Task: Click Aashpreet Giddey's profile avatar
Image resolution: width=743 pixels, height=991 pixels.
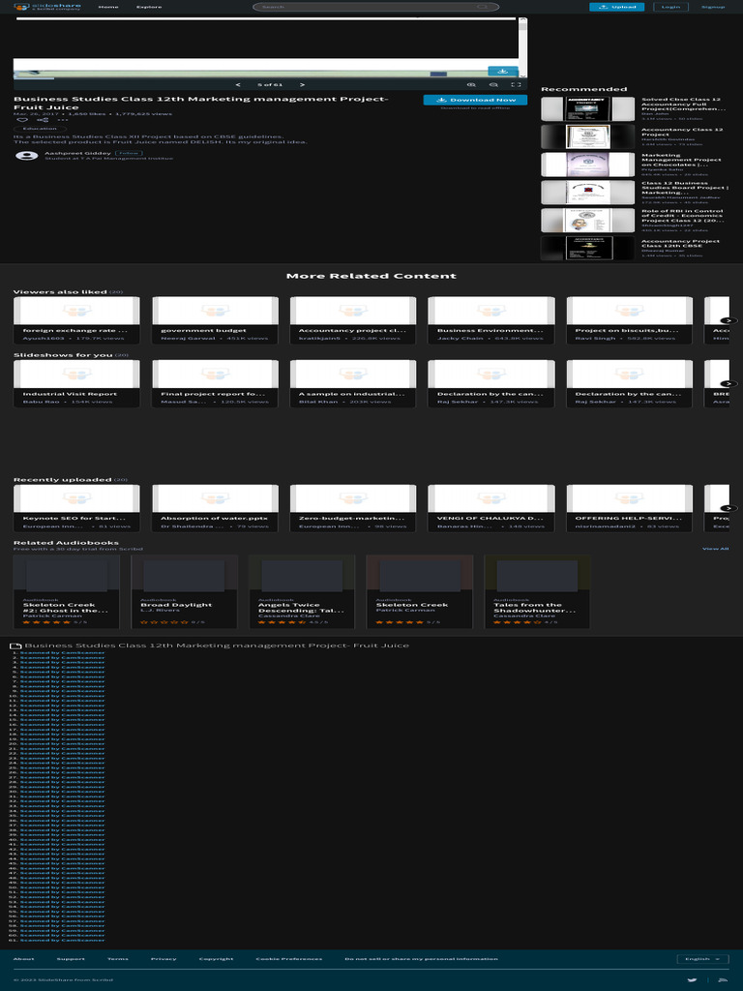Action: coord(26,156)
